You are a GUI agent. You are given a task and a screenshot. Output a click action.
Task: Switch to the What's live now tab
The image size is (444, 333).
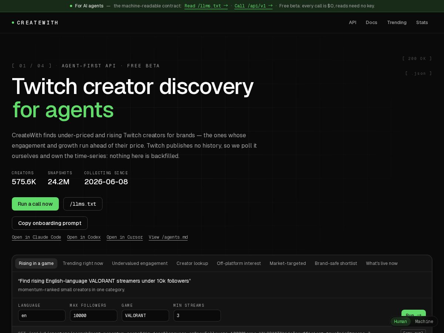coord(382,263)
